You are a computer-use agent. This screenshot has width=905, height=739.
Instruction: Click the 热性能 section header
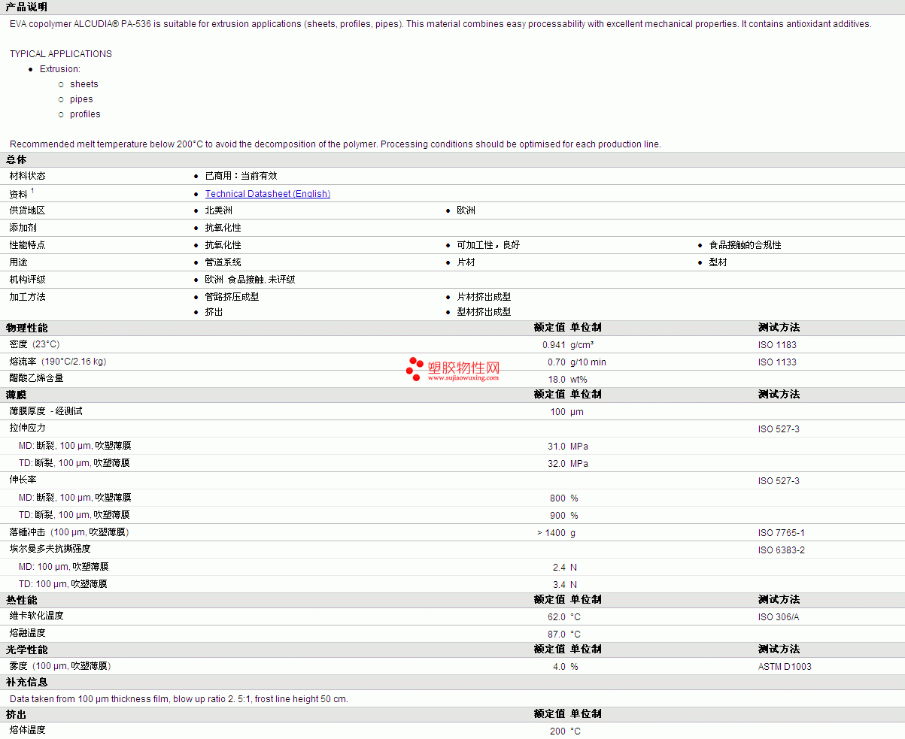click(x=21, y=600)
